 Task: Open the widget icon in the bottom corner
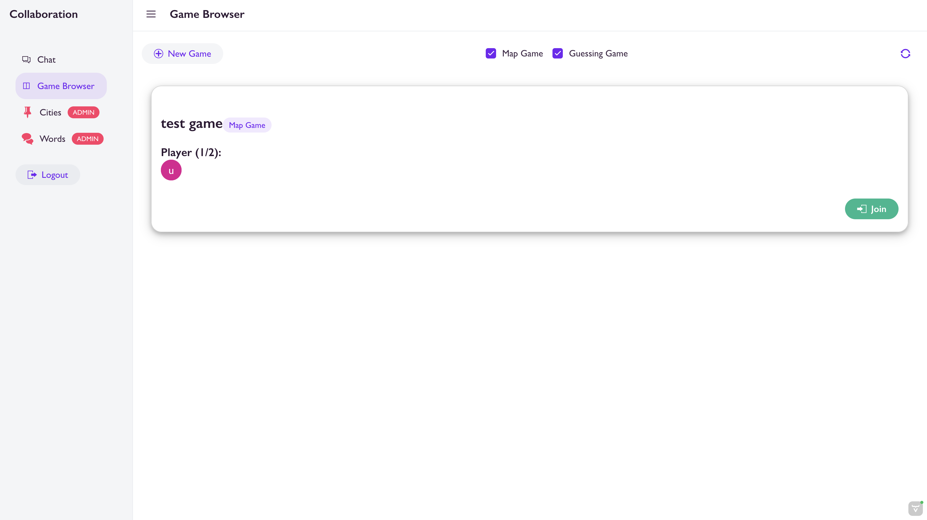click(x=915, y=508)
